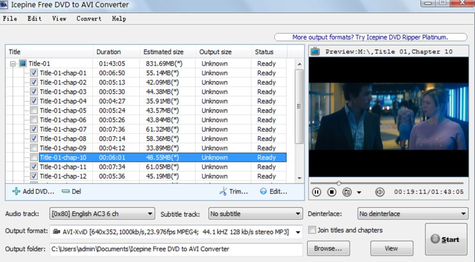The height and width of the screenshot is (262, 475).
Task: Uncheck Title-01-chap-11 checkbox
Action: coord(34,167)
